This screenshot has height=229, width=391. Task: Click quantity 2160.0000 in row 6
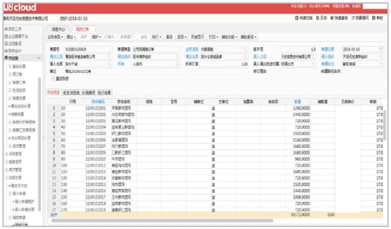tap(301, 140)
